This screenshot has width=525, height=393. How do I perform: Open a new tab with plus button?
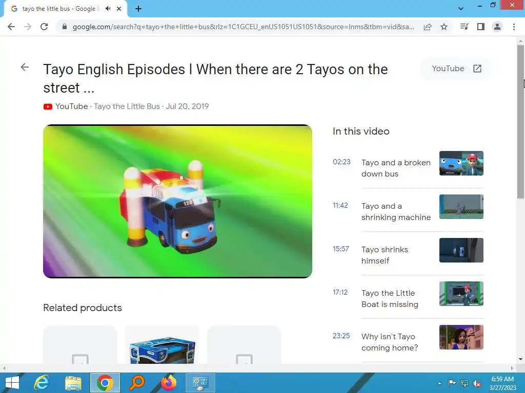pos(138,9)
